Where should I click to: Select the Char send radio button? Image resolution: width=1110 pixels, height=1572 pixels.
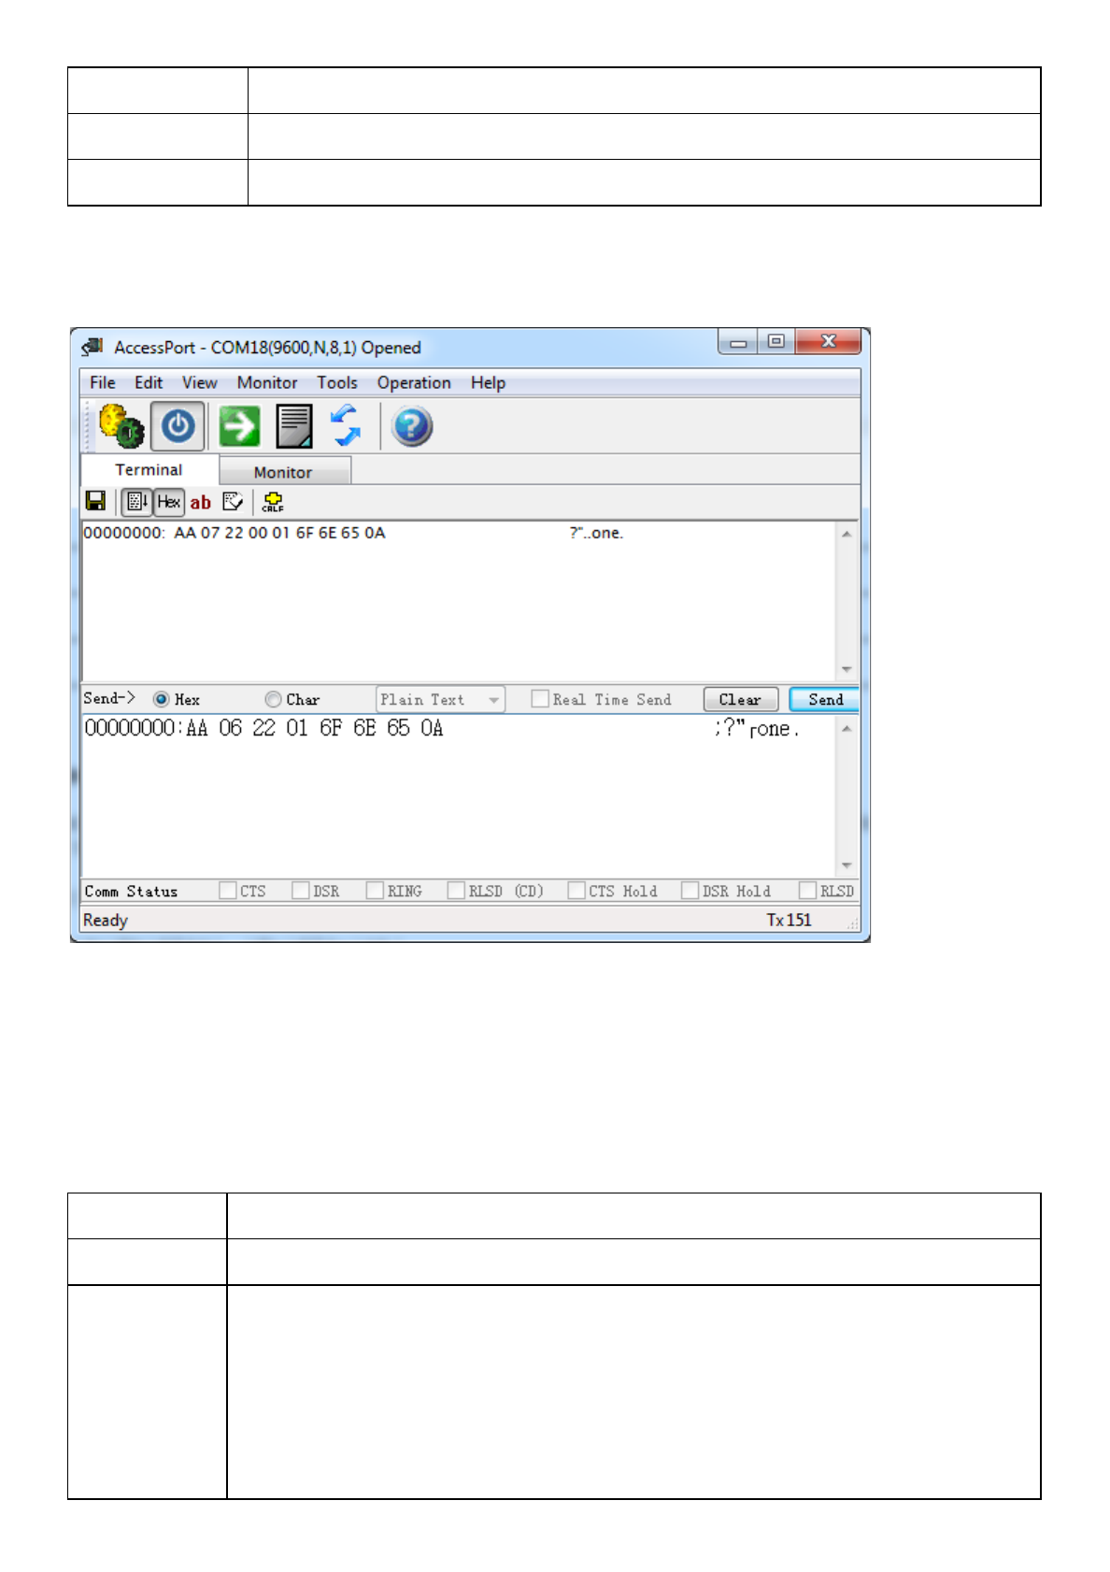point(273,699)
